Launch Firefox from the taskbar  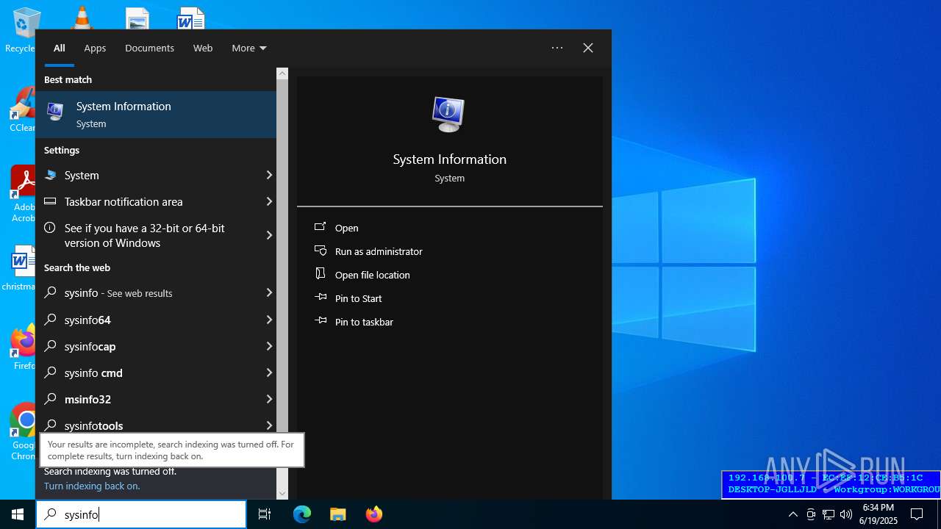pyautogui.click(x=373, y=514)
